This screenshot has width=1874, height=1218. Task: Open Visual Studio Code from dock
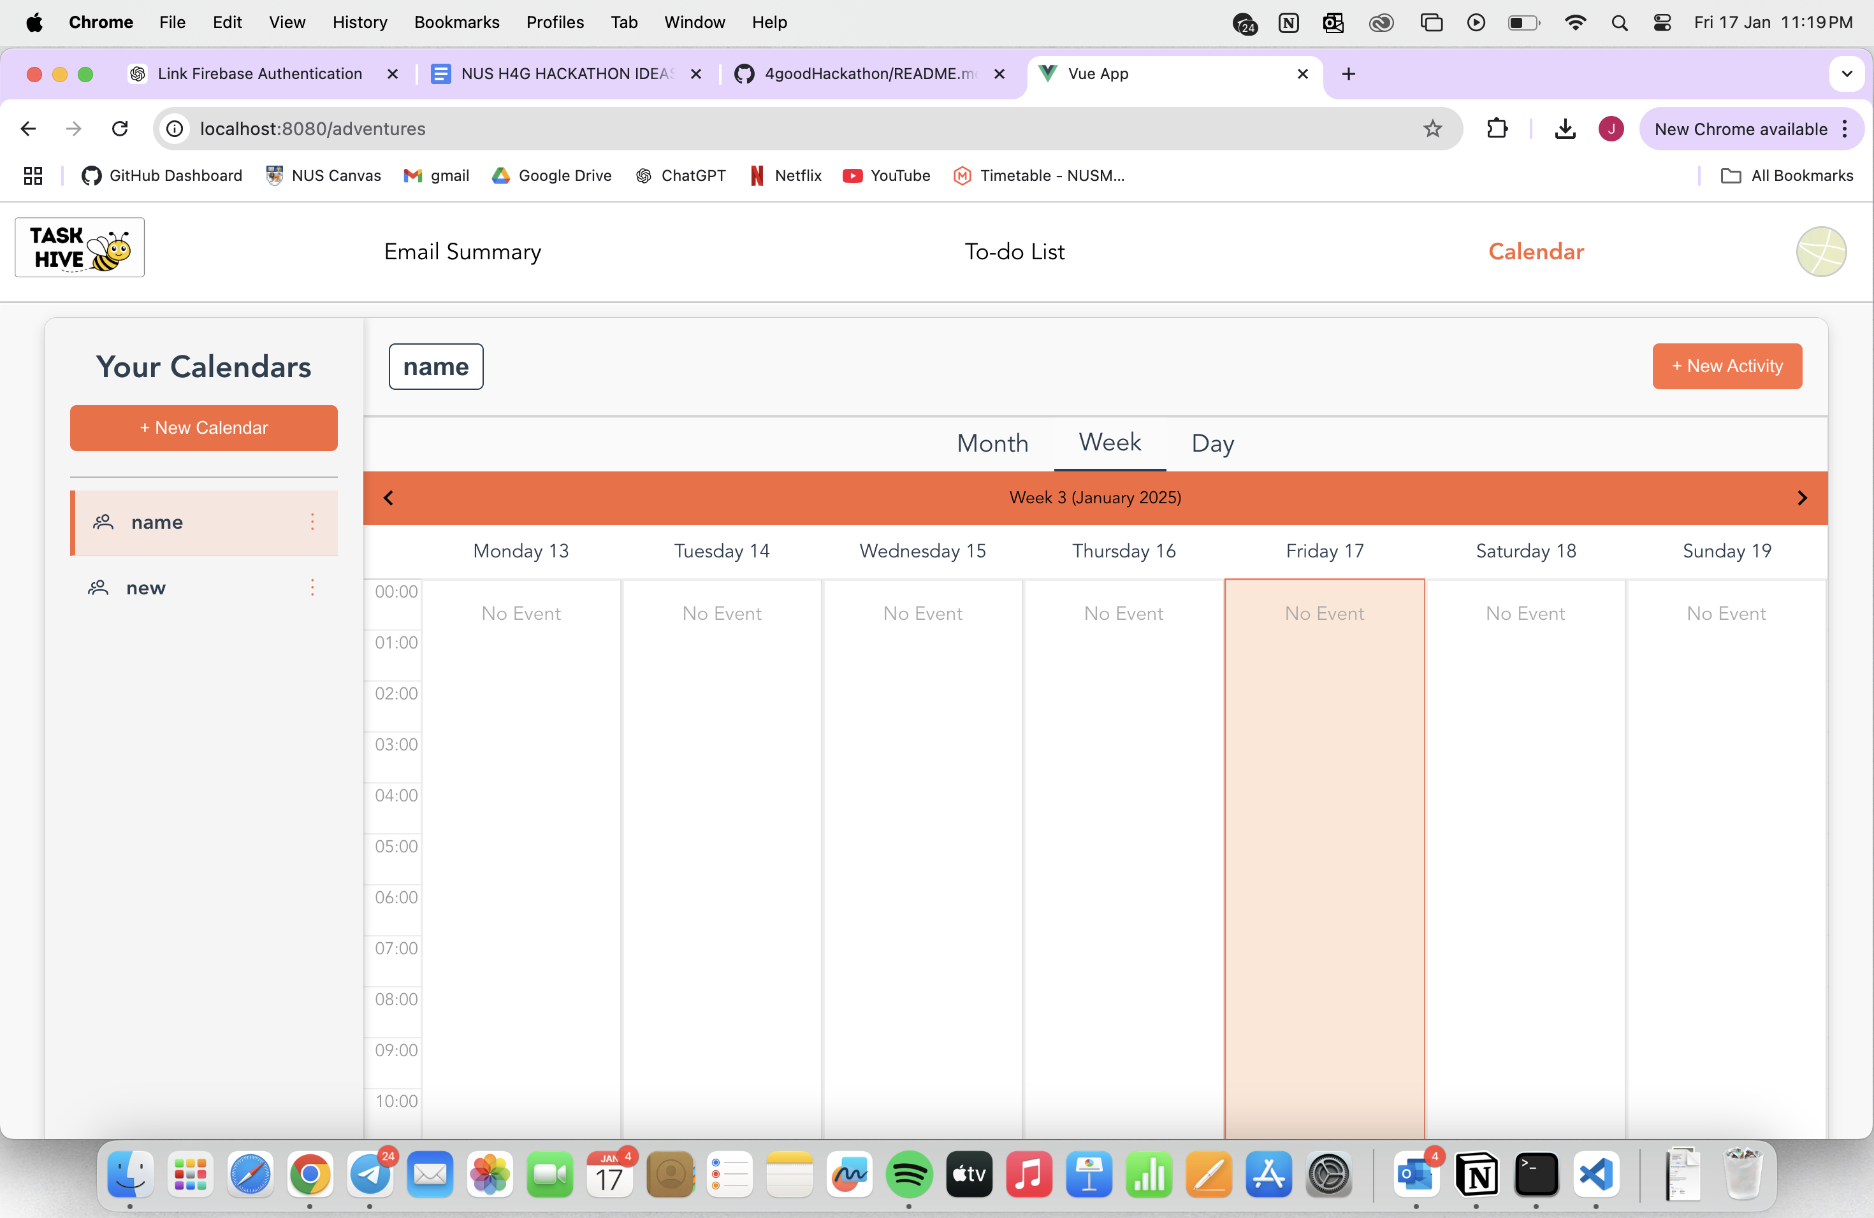pyautogui.click(x=1595, y=1175)
